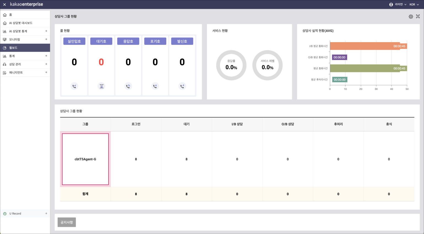Expand the AI 상담봇 통계 menu
424x234 pixels.
[46, 31]
